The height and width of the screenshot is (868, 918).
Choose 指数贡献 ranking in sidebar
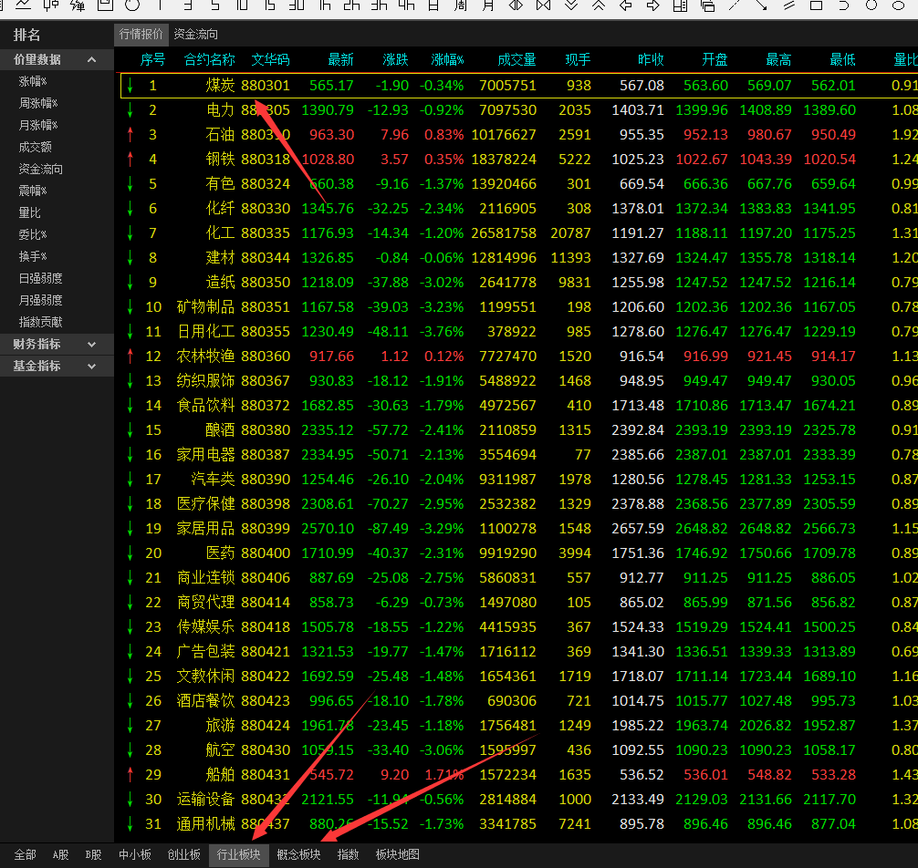[x=41, y=322]
